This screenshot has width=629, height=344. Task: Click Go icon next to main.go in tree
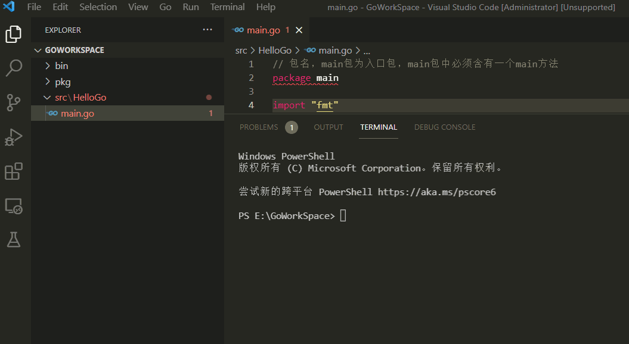click(52, 113)
